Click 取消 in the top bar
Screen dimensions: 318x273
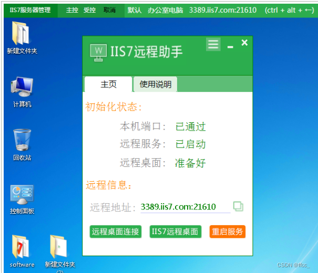click(109, 10)
